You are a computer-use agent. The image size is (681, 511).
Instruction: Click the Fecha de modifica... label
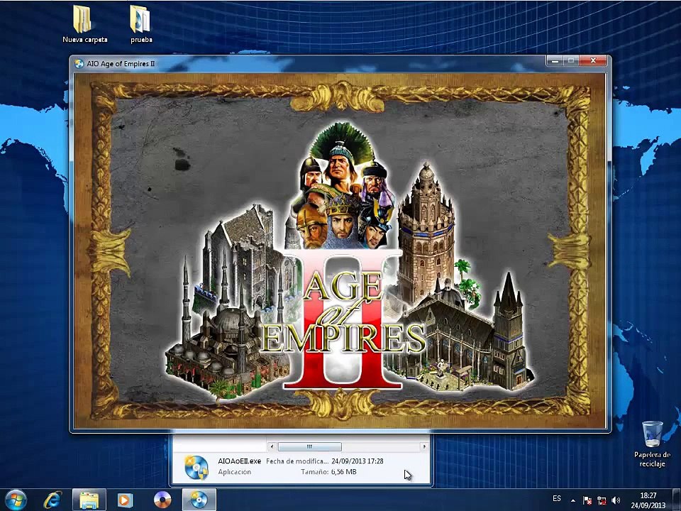click(297, 461)
